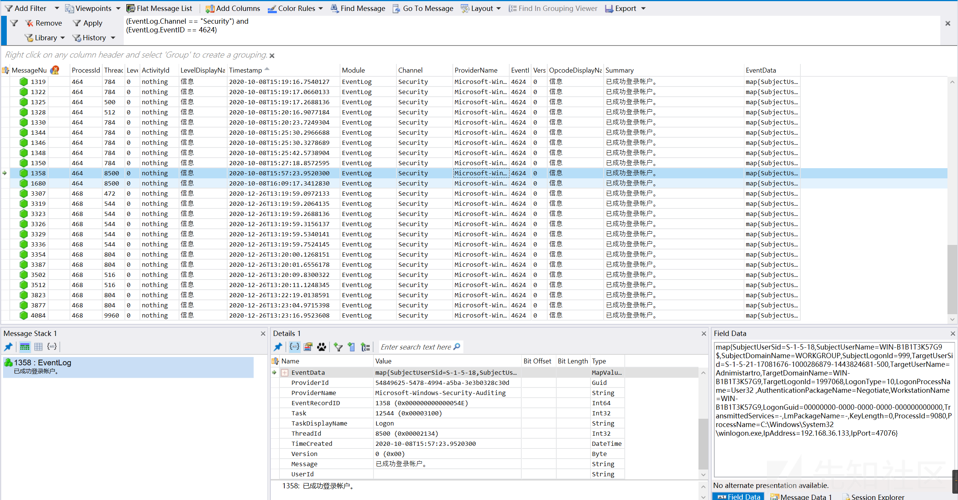
Task: Click the diagnosis icon in MessageNumber header
Action: coord(55,70)
